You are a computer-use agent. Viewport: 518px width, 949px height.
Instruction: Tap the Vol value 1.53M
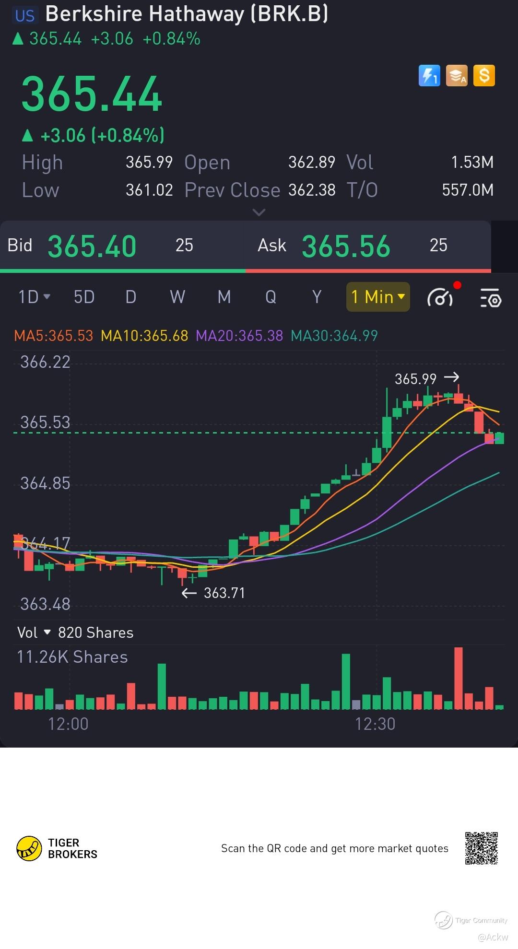pos(472,162)
